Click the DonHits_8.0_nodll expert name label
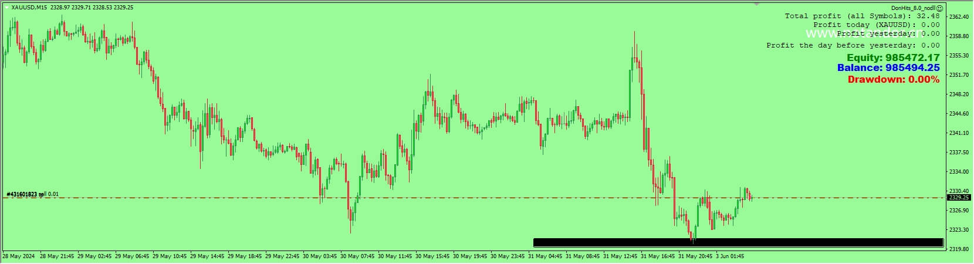Viewport: 974px width, 264px height. point(914,8)
